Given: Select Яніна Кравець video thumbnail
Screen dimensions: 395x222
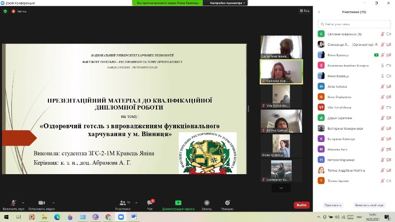Looking at the screenshot, I should coord(281,146).
